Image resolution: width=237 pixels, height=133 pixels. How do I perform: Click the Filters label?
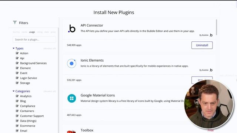click(x=23, y=23)
